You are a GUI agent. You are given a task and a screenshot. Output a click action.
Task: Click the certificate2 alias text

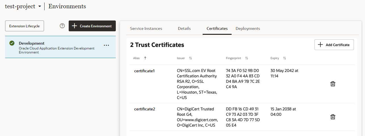[145, 109]
